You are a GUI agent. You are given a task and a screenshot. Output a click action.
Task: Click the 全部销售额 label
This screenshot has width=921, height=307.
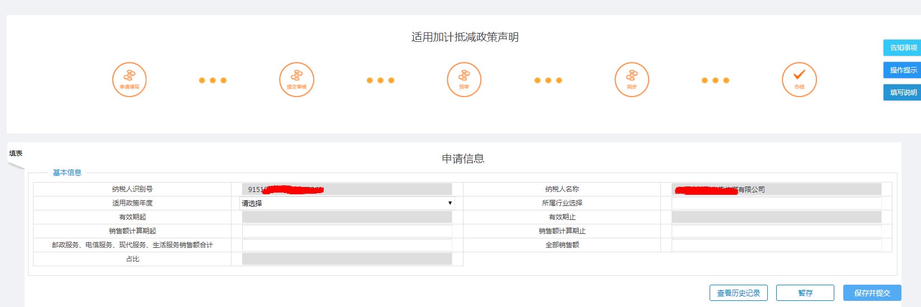(562, 245)
